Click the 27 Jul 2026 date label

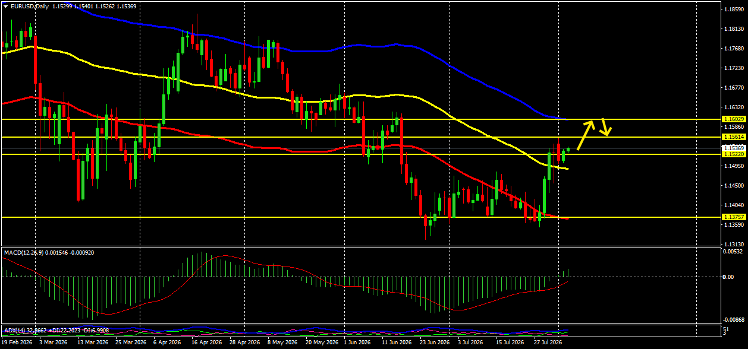[548, 342]
